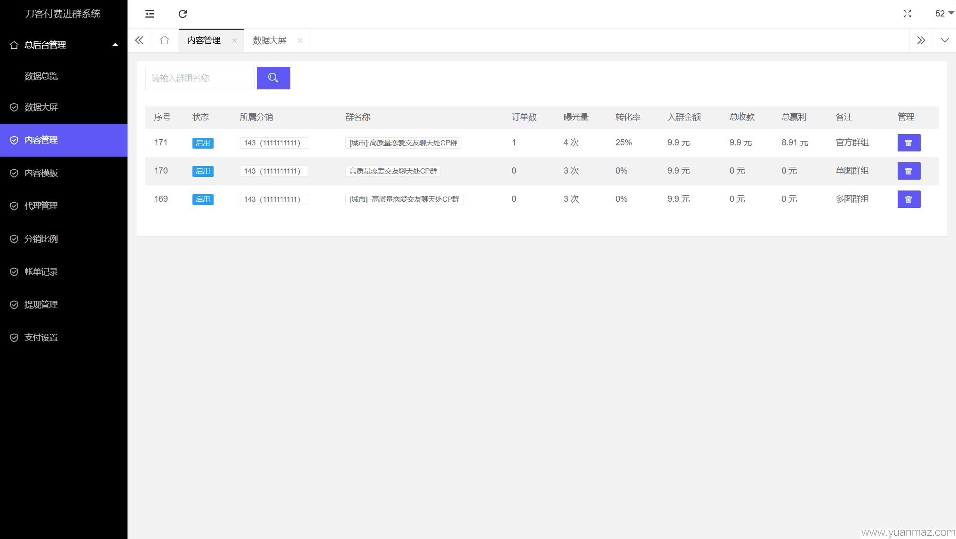Delete row 170 with trash icon
956x539 pixels.
(x=908, y=171)
